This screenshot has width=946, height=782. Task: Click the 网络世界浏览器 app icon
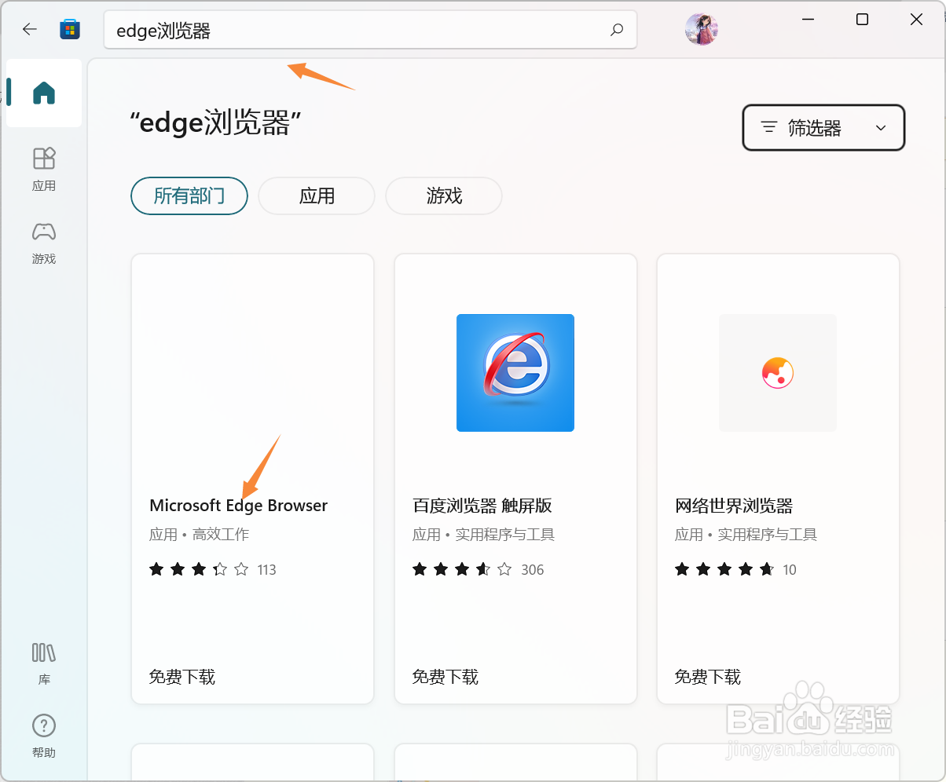pos(778,373)
